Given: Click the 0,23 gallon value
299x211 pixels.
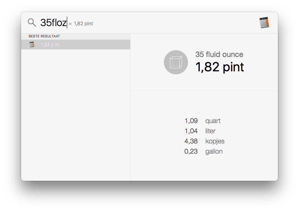Looking at the screenshot, I should pyautogui.click(x=191, y=151).
